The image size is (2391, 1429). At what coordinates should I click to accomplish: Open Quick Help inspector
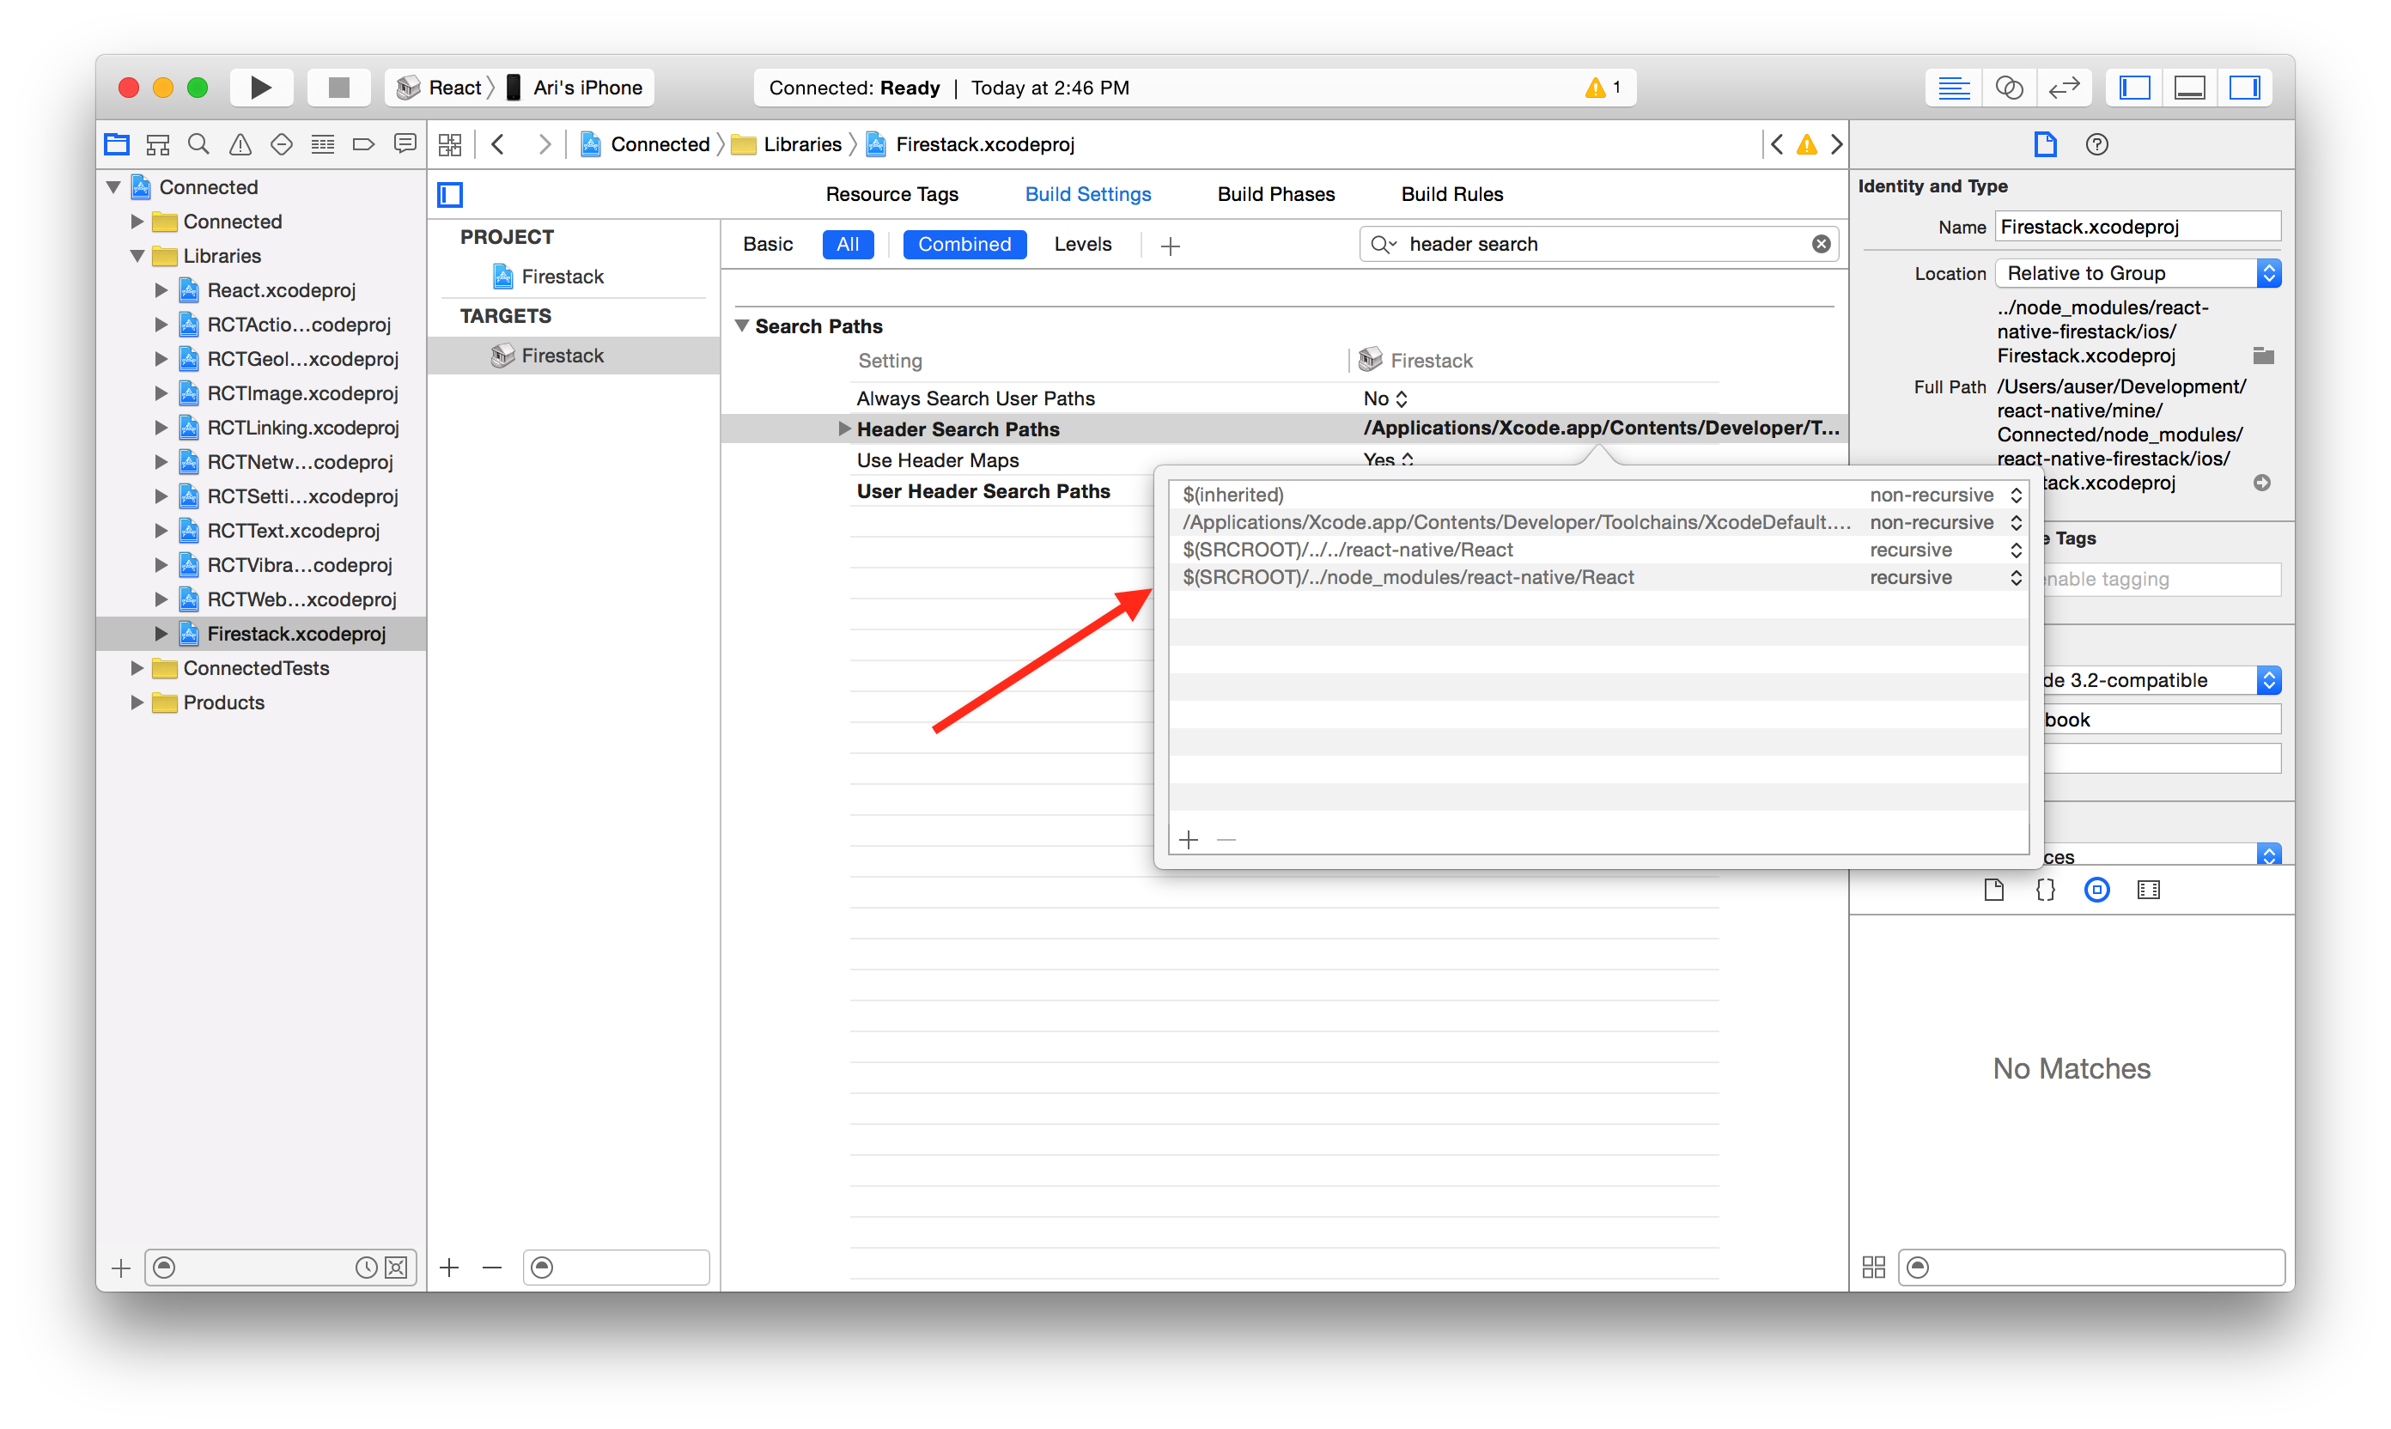2096,144
